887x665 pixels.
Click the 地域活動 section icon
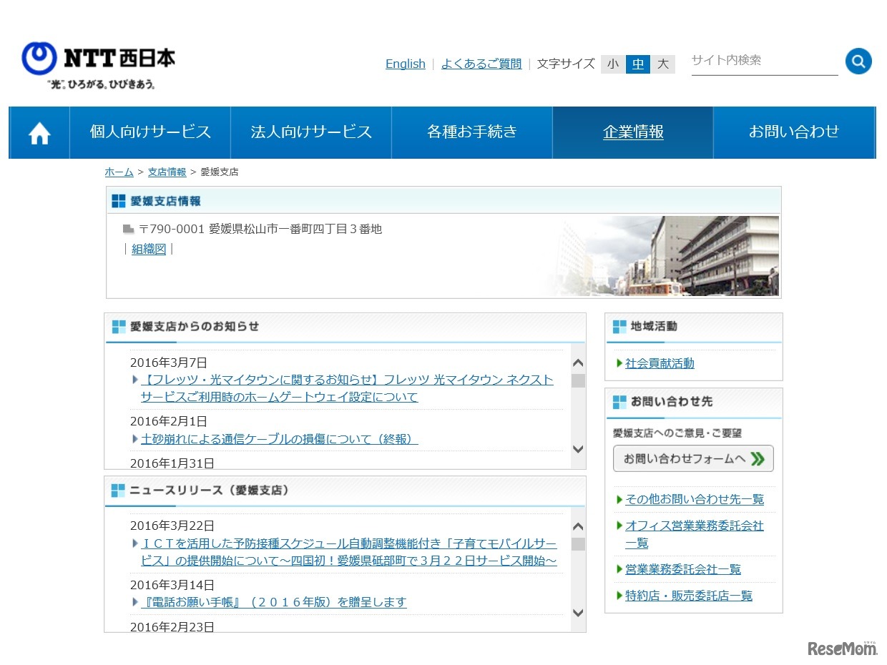click(x=618, y=327)
